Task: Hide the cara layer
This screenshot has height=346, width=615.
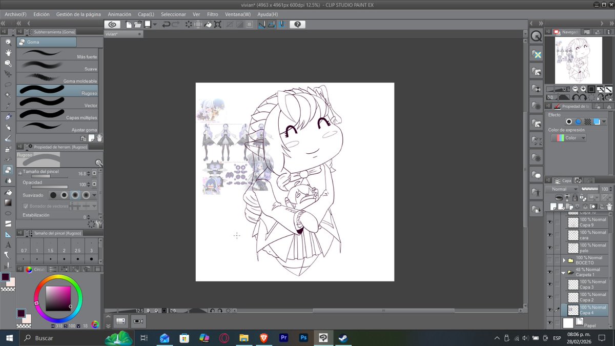Action: click(x=550, y=235)
